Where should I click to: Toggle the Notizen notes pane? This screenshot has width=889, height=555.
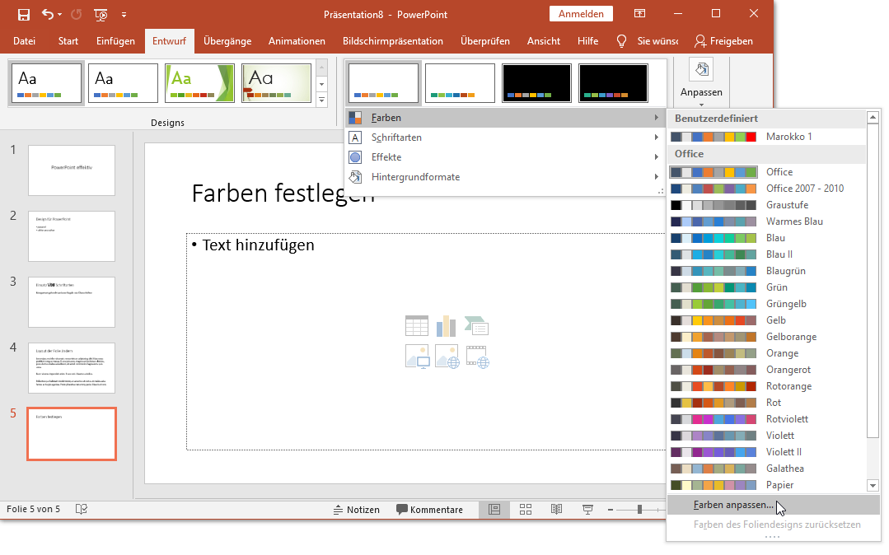[x=356, y=509]
